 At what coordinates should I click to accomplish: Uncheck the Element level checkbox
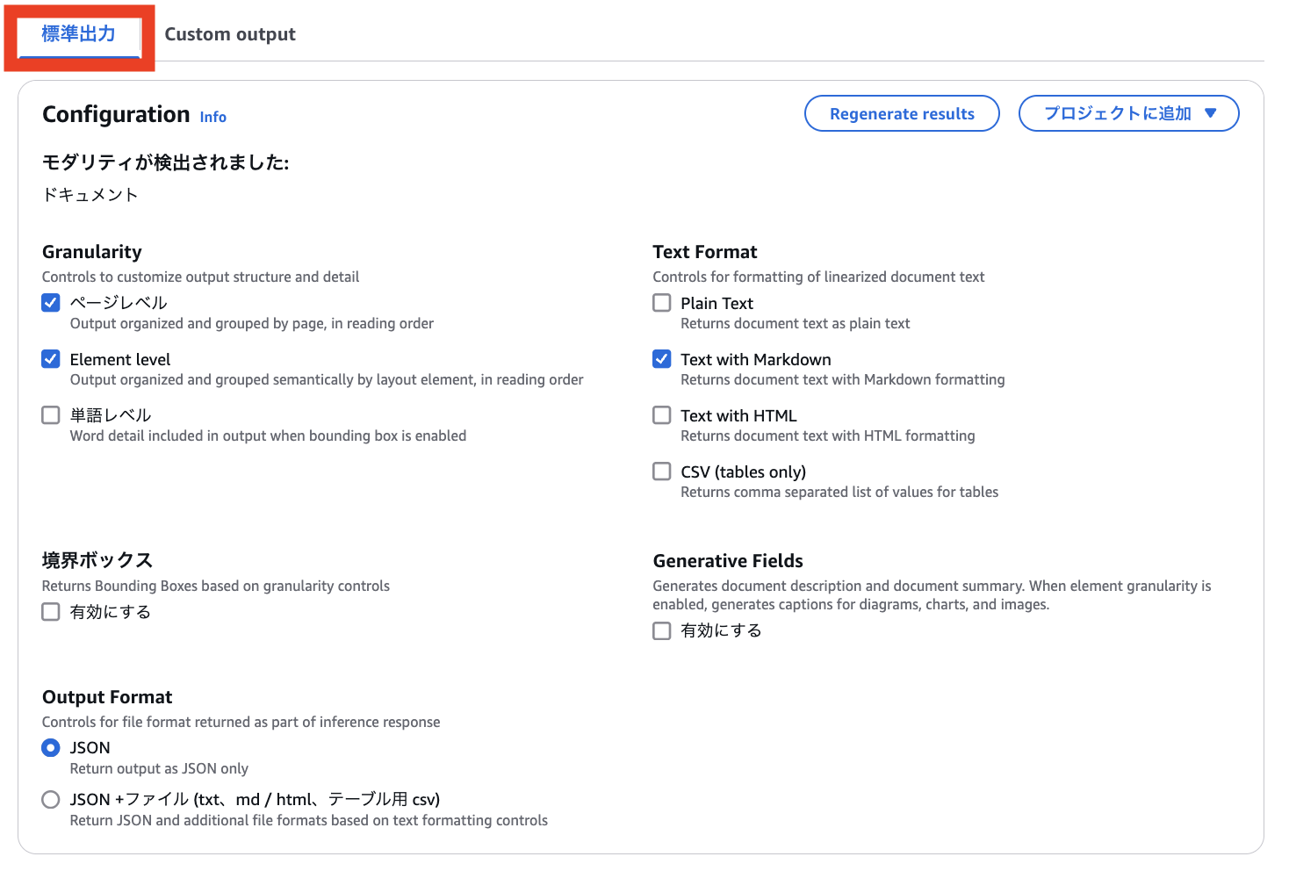(x=51, y=359)
